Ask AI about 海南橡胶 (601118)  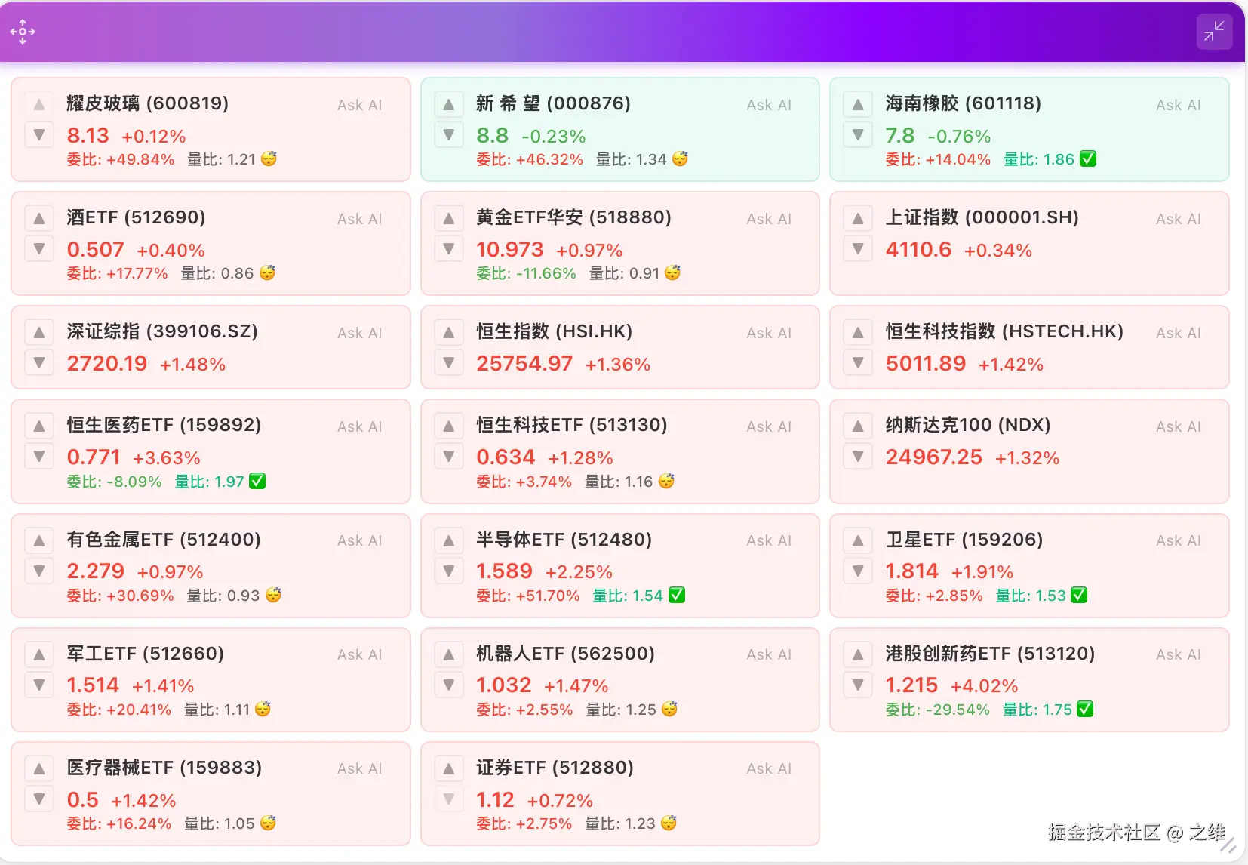pos(1177,105)
